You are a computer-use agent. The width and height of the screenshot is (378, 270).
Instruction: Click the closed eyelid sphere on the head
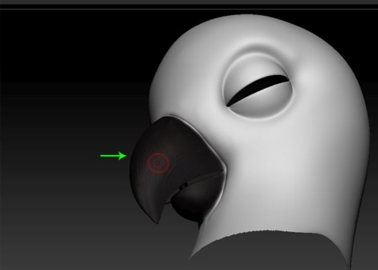(x=258, y=86)
